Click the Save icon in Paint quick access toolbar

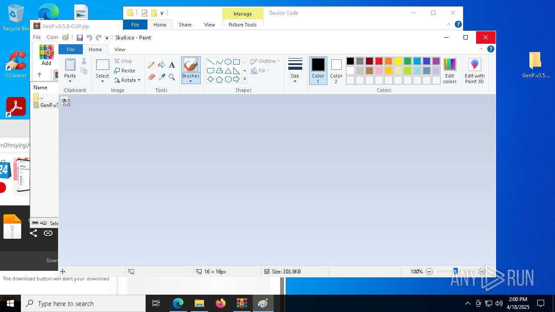coord(80,38)
